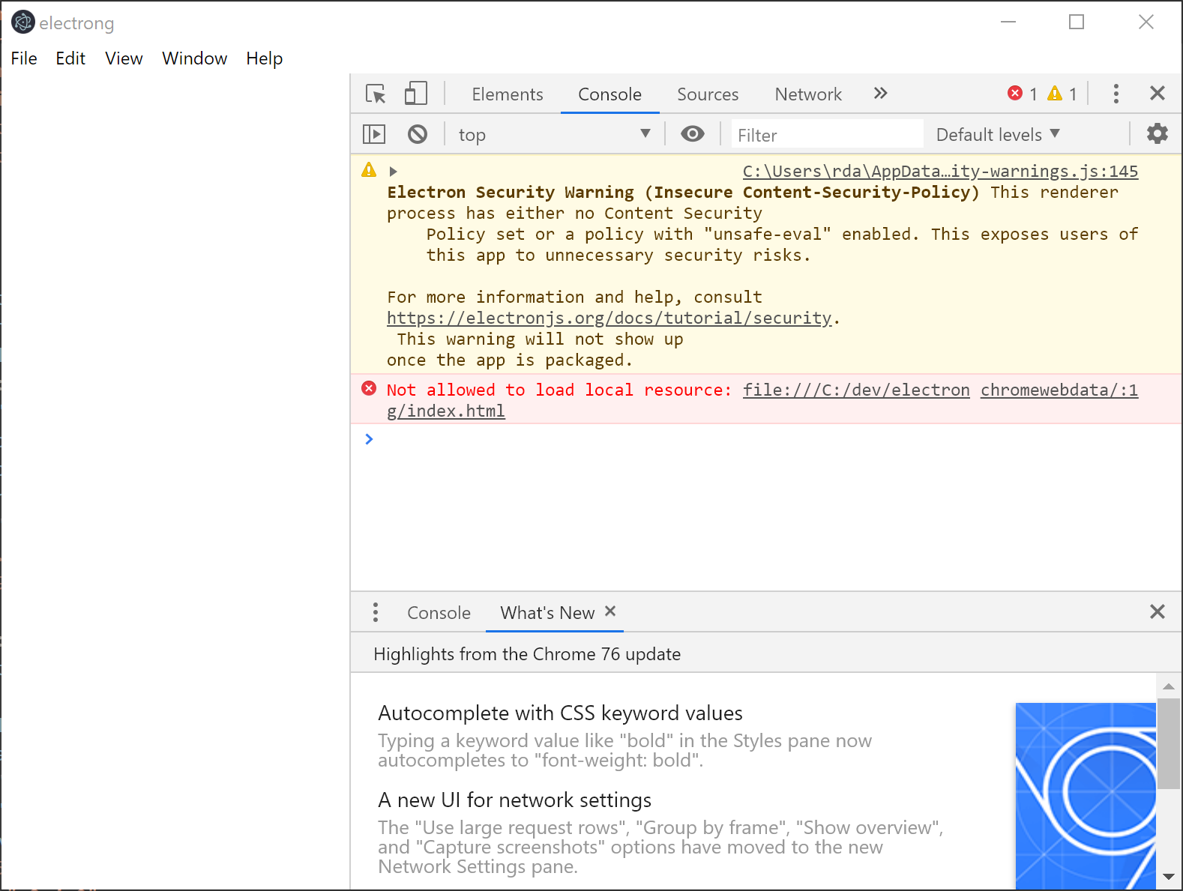Open the electronjs.org security tutorial link
The width and height of the screenshot is (1183, 891).
609,318
